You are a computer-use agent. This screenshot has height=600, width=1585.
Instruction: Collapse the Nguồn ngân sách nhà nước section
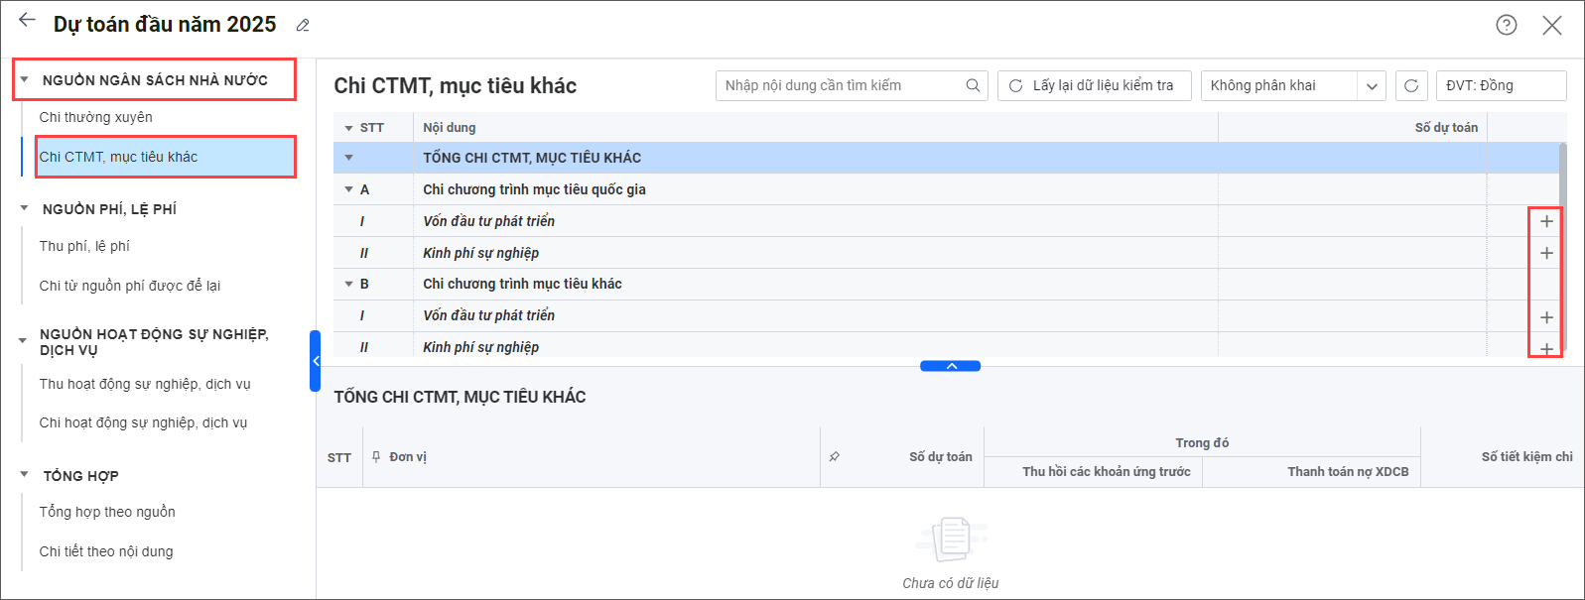25,79
